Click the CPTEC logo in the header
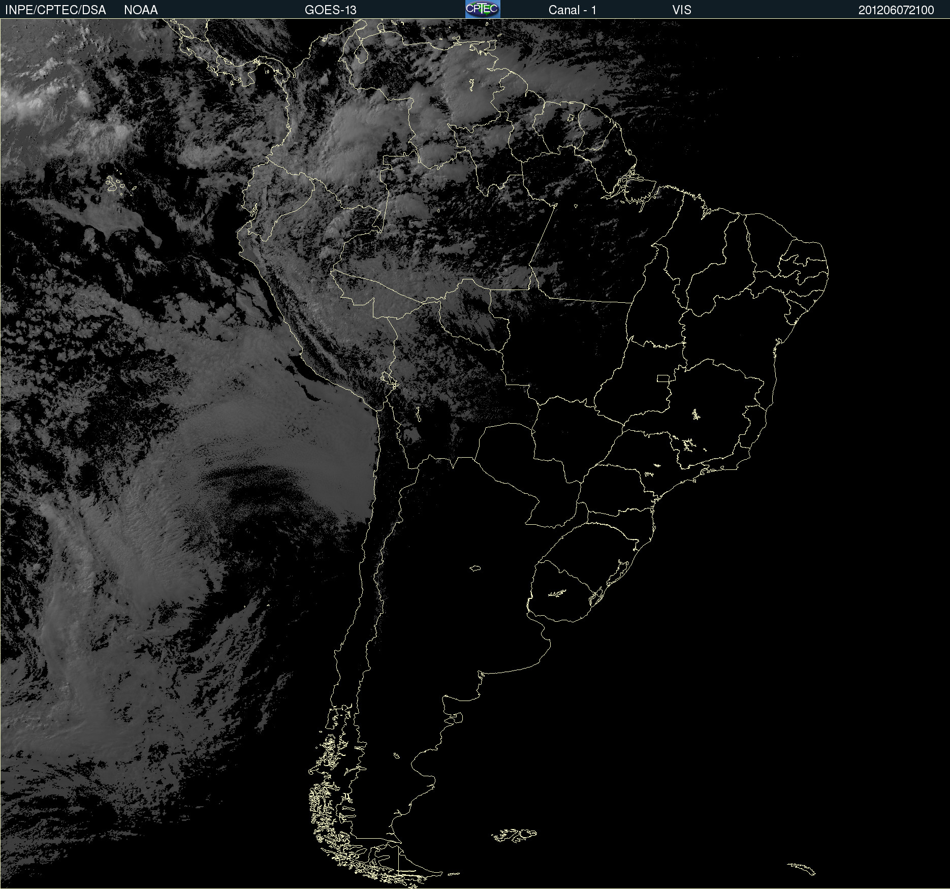Screen dimensions: 950x889 coord(483,9)
